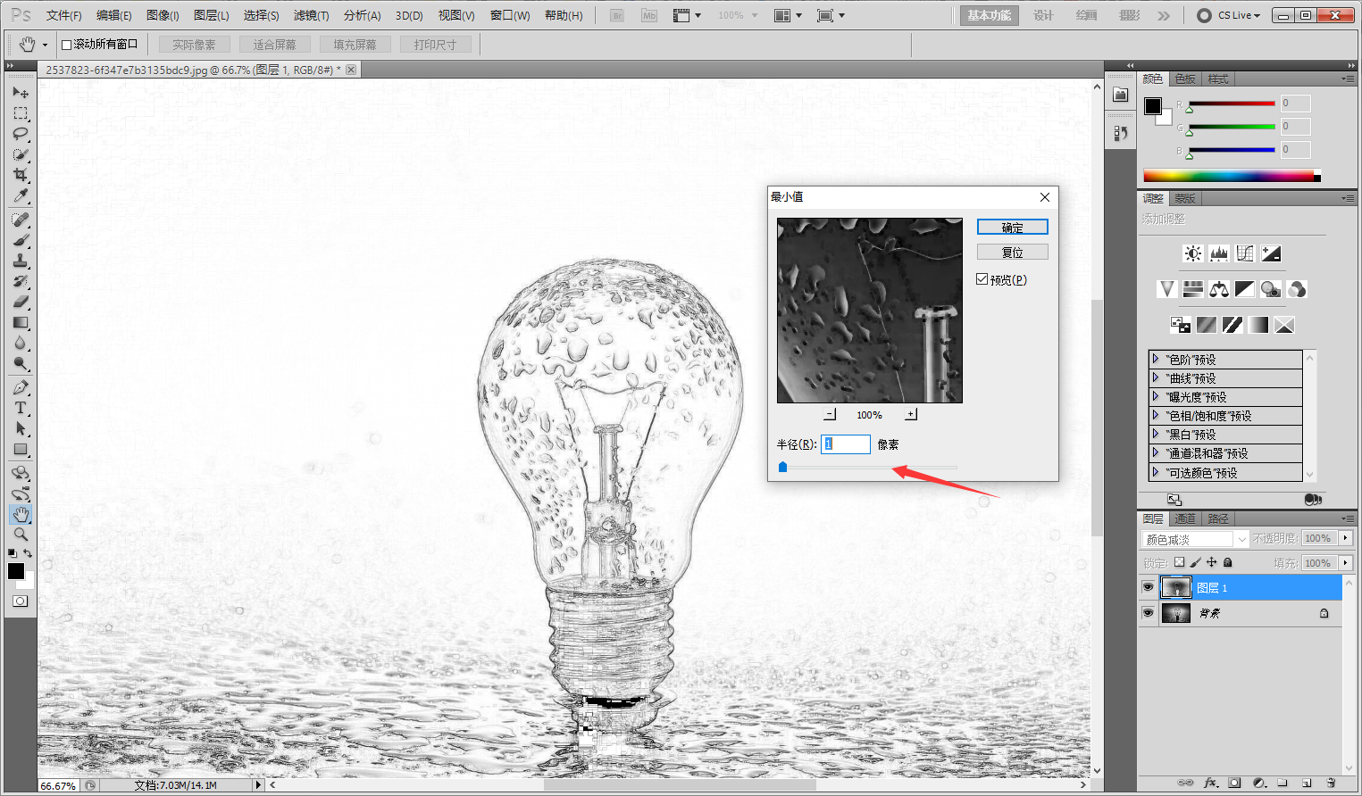Select the Zoom tool in toolbox
The image size is (1362, 796).
pos(21,535)
